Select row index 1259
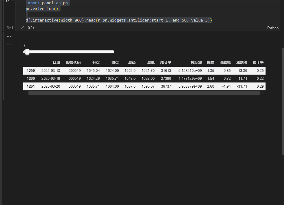Screen dimensions: 284x205 click(x=31, y=70)
